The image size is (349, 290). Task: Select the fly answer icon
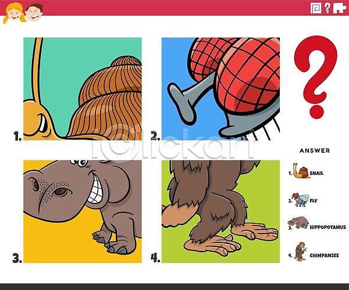[301, 199]
